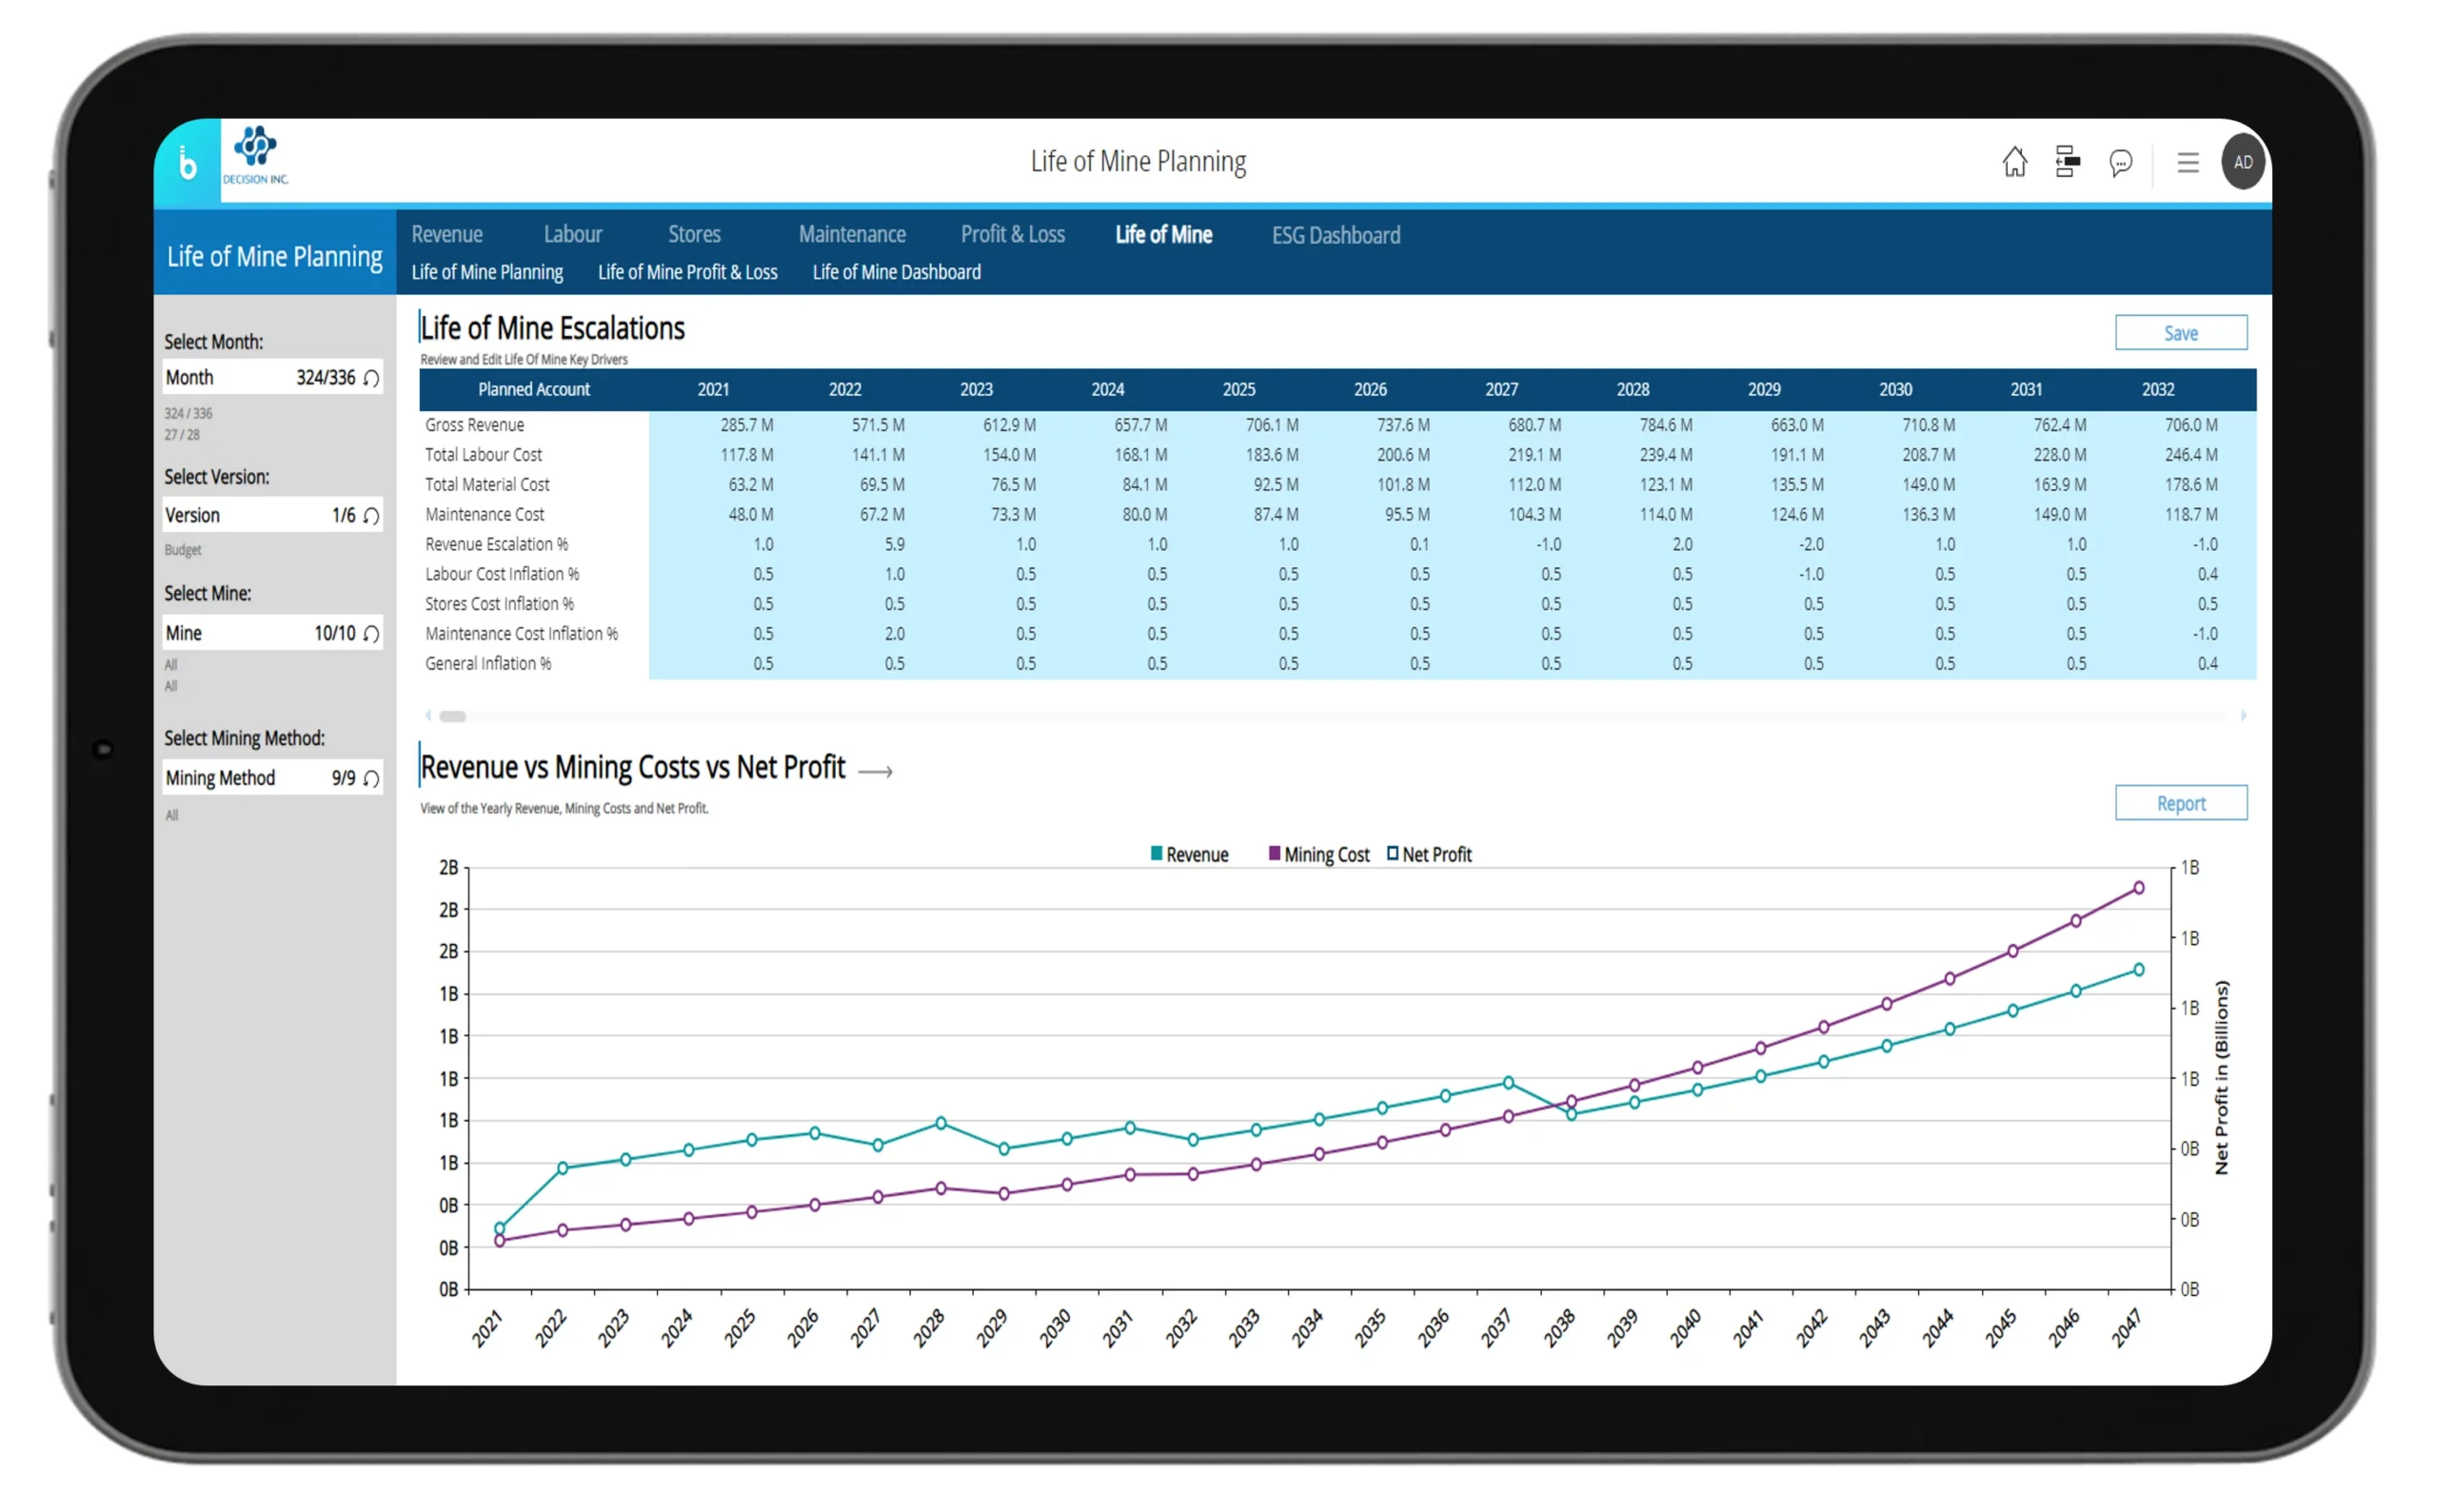Image resolution: width=2437 pixels, height=1512 pixels.
Task: Open the hamburger menu icon
Action: [2187, 163]
